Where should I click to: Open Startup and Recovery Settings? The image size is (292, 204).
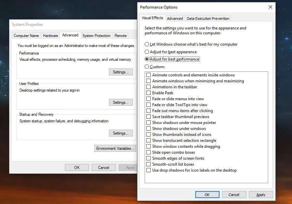[121, 133]
